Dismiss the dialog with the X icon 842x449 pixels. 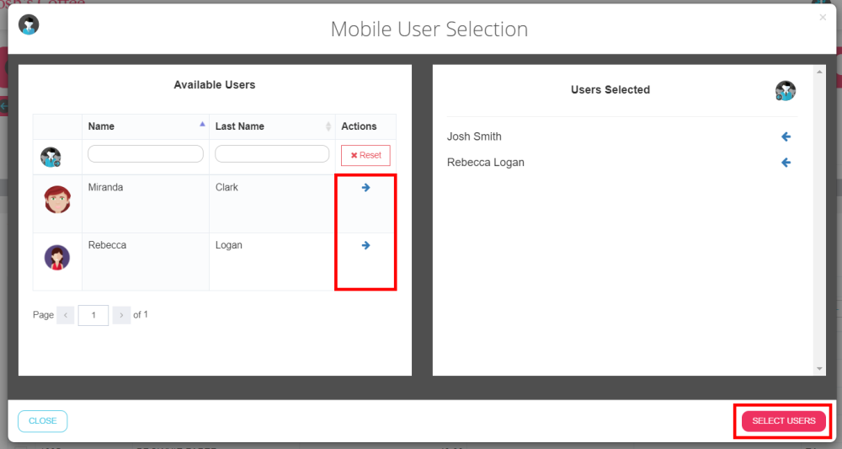click(x=823, y=17)
